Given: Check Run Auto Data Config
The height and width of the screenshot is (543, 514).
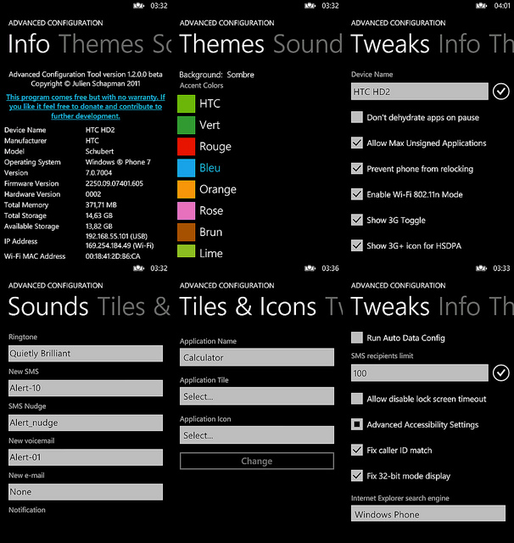Looking at the screenshot, I should point(357,338).
